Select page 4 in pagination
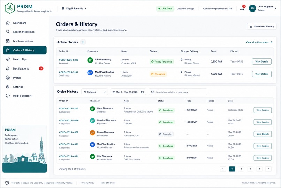The height and width of the screenshot is (188, 281). 259,169
